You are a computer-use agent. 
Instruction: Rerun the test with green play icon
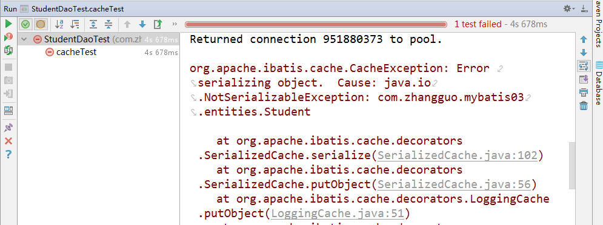coord(8,24)
